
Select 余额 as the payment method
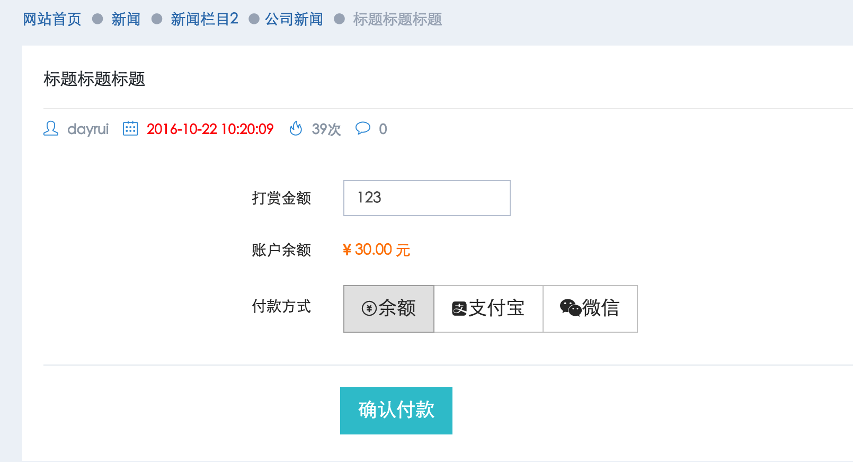coord(389,308)
